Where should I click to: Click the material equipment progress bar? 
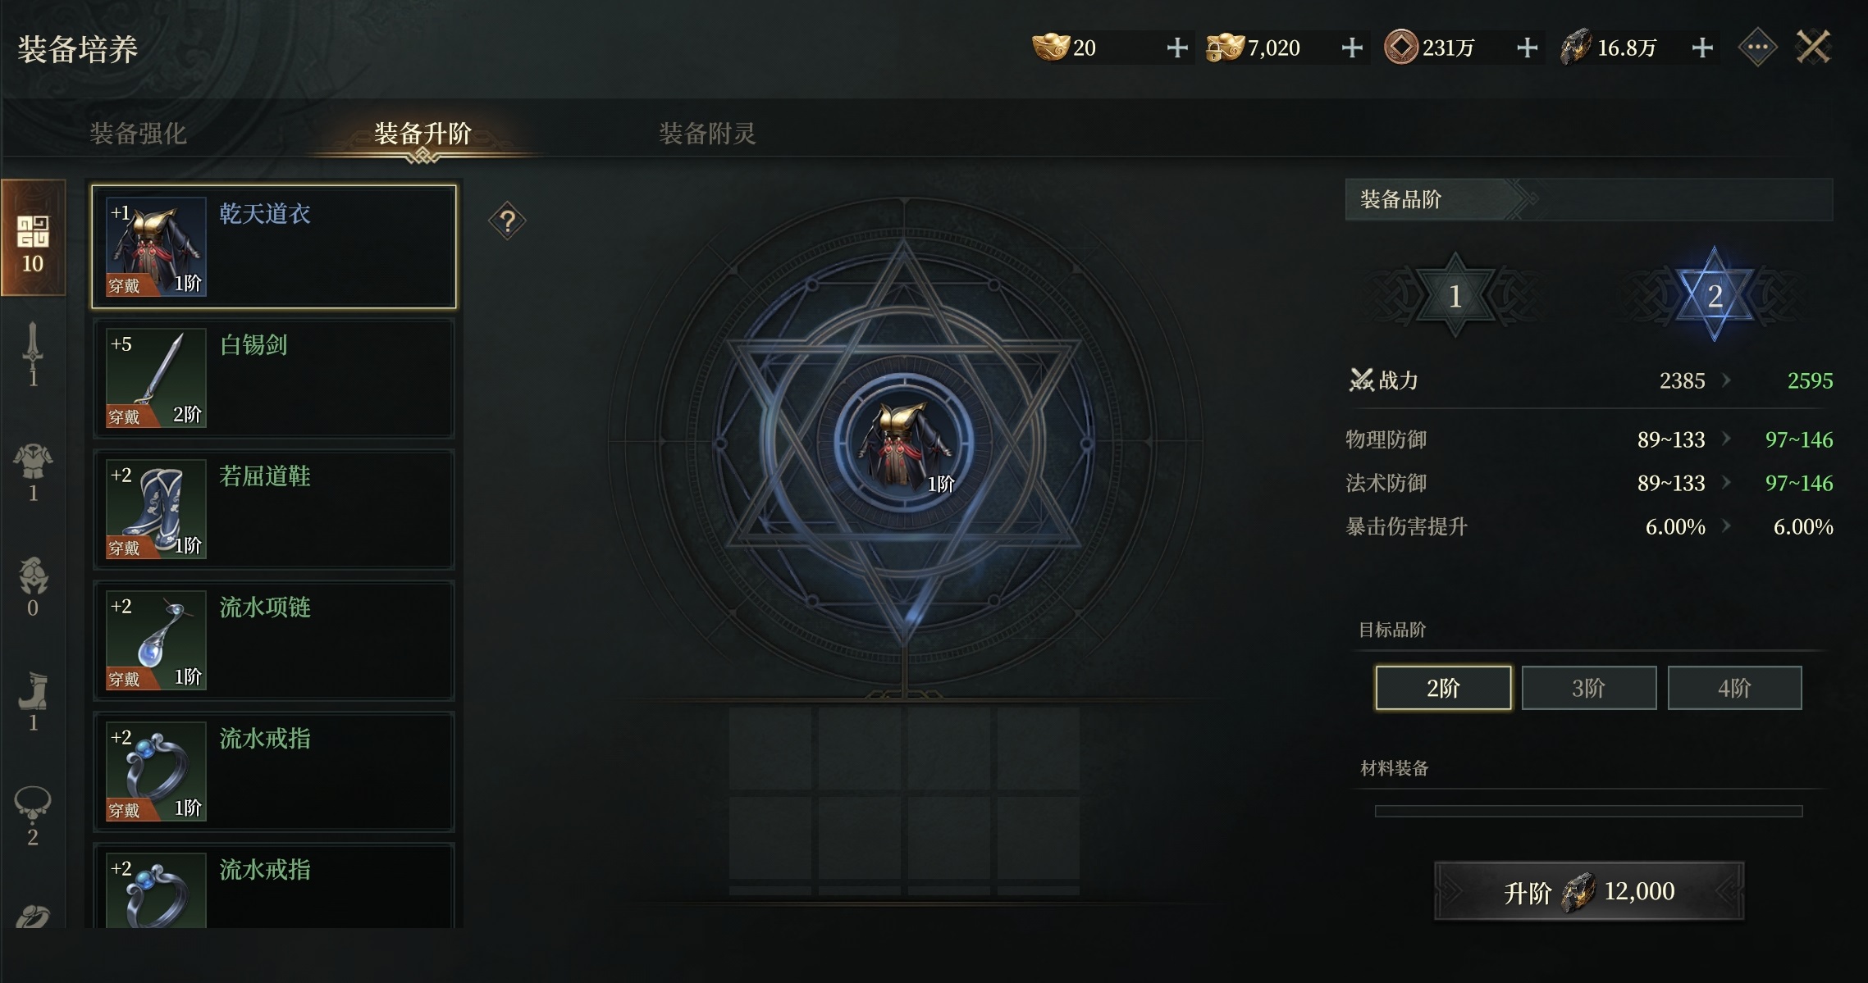pos(1588,811)
